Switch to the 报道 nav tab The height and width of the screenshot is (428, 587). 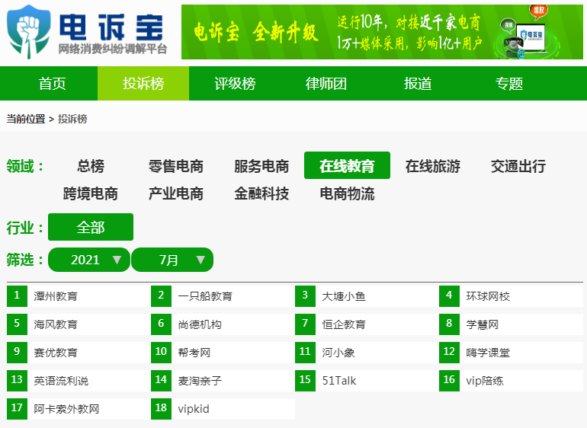click(418, 84)
